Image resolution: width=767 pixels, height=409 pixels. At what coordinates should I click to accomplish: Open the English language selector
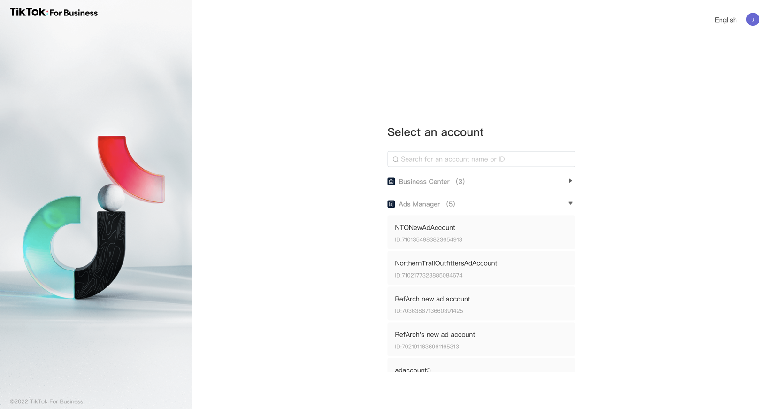coord(726,20)
